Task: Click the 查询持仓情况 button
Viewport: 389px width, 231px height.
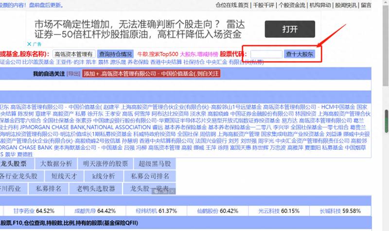Action: point(115,54)
